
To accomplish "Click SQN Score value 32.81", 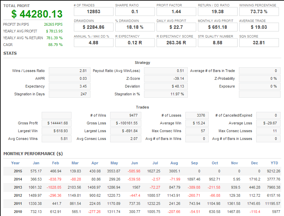I will point(259,43).
